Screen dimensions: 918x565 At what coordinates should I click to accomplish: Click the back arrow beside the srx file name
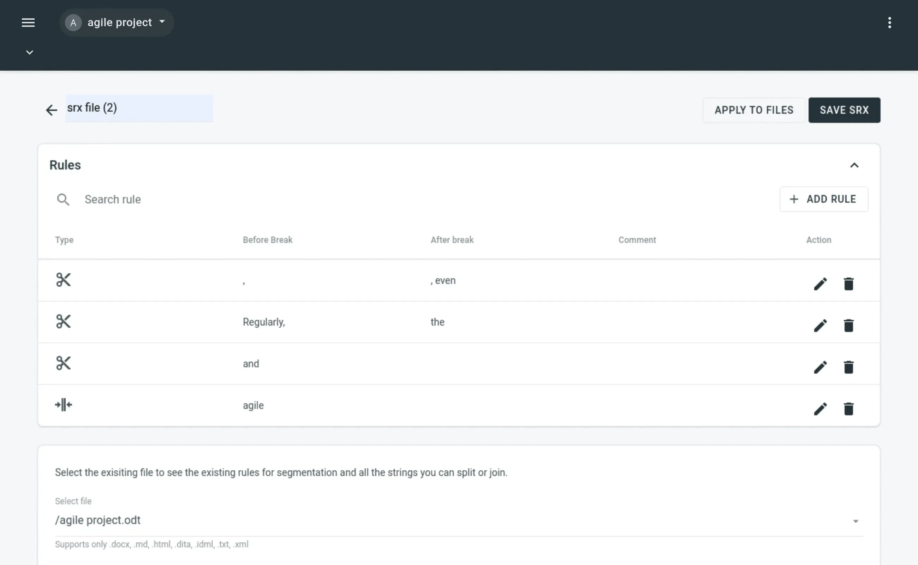(x=51, y=110)
